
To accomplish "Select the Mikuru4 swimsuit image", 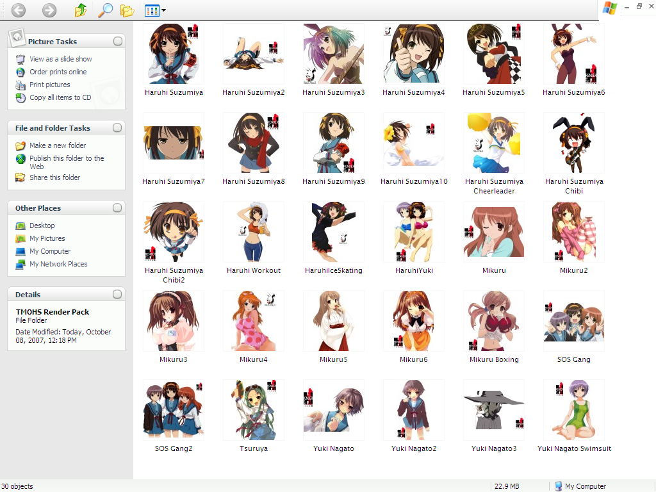I will [254, 322].
